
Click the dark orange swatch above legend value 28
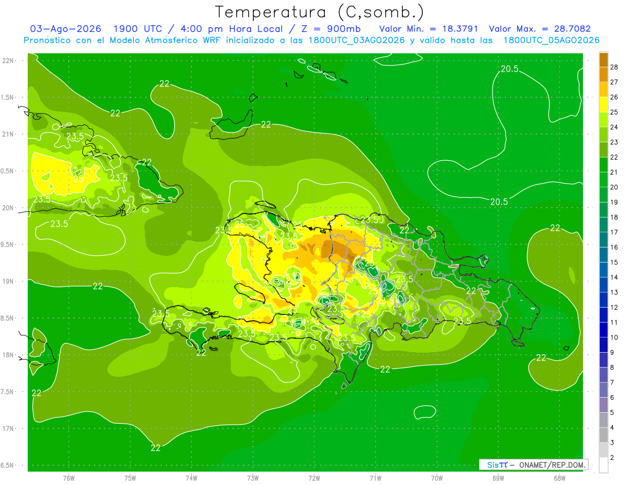(604, 60)
